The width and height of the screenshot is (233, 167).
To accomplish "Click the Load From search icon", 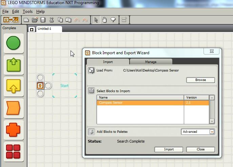I will point(91,70).
